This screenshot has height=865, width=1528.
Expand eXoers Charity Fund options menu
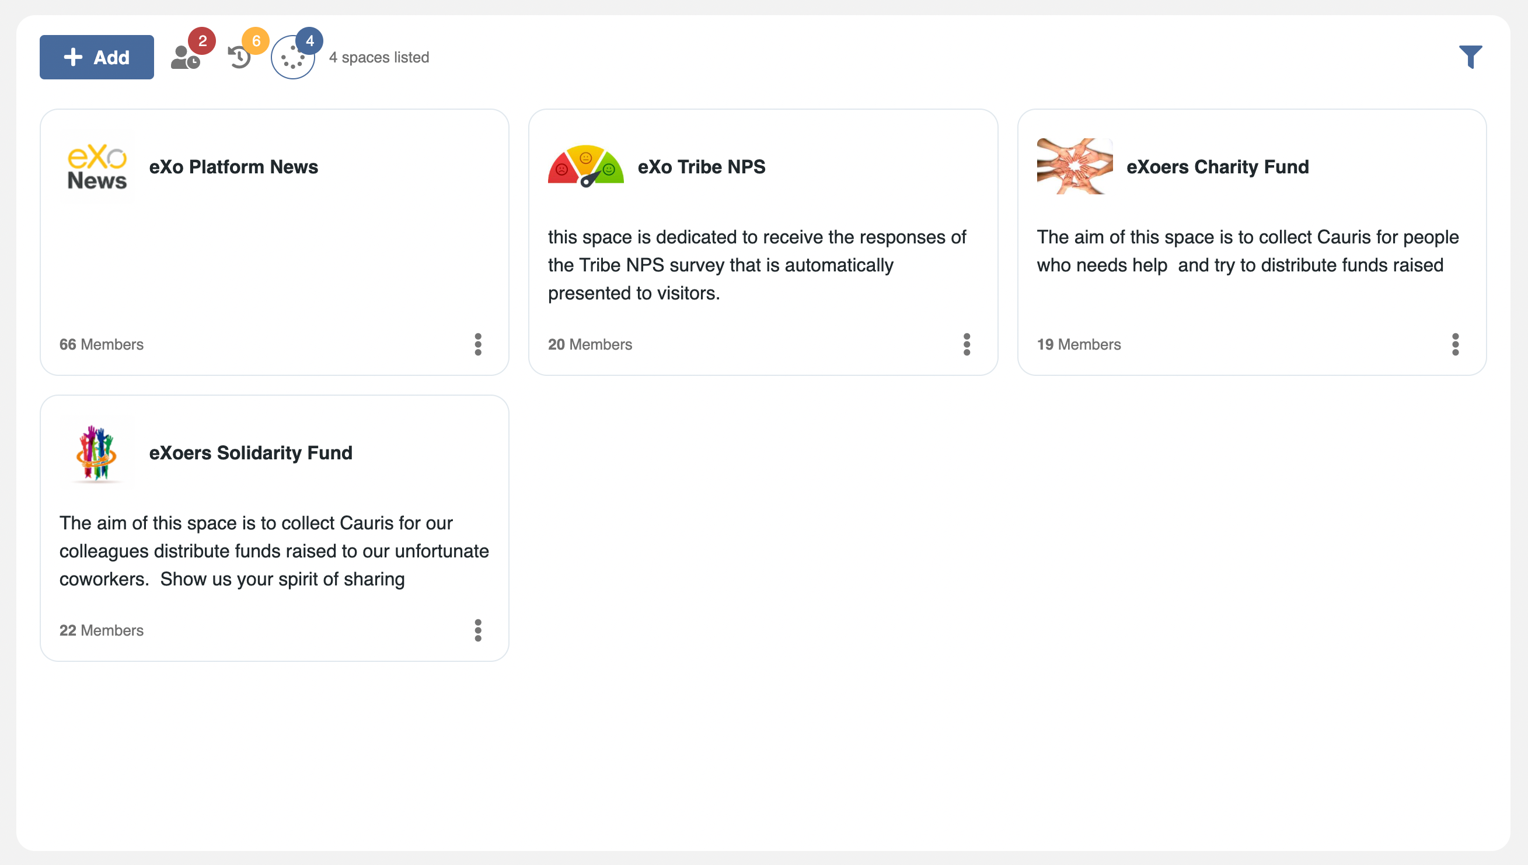coord(1455,344)
